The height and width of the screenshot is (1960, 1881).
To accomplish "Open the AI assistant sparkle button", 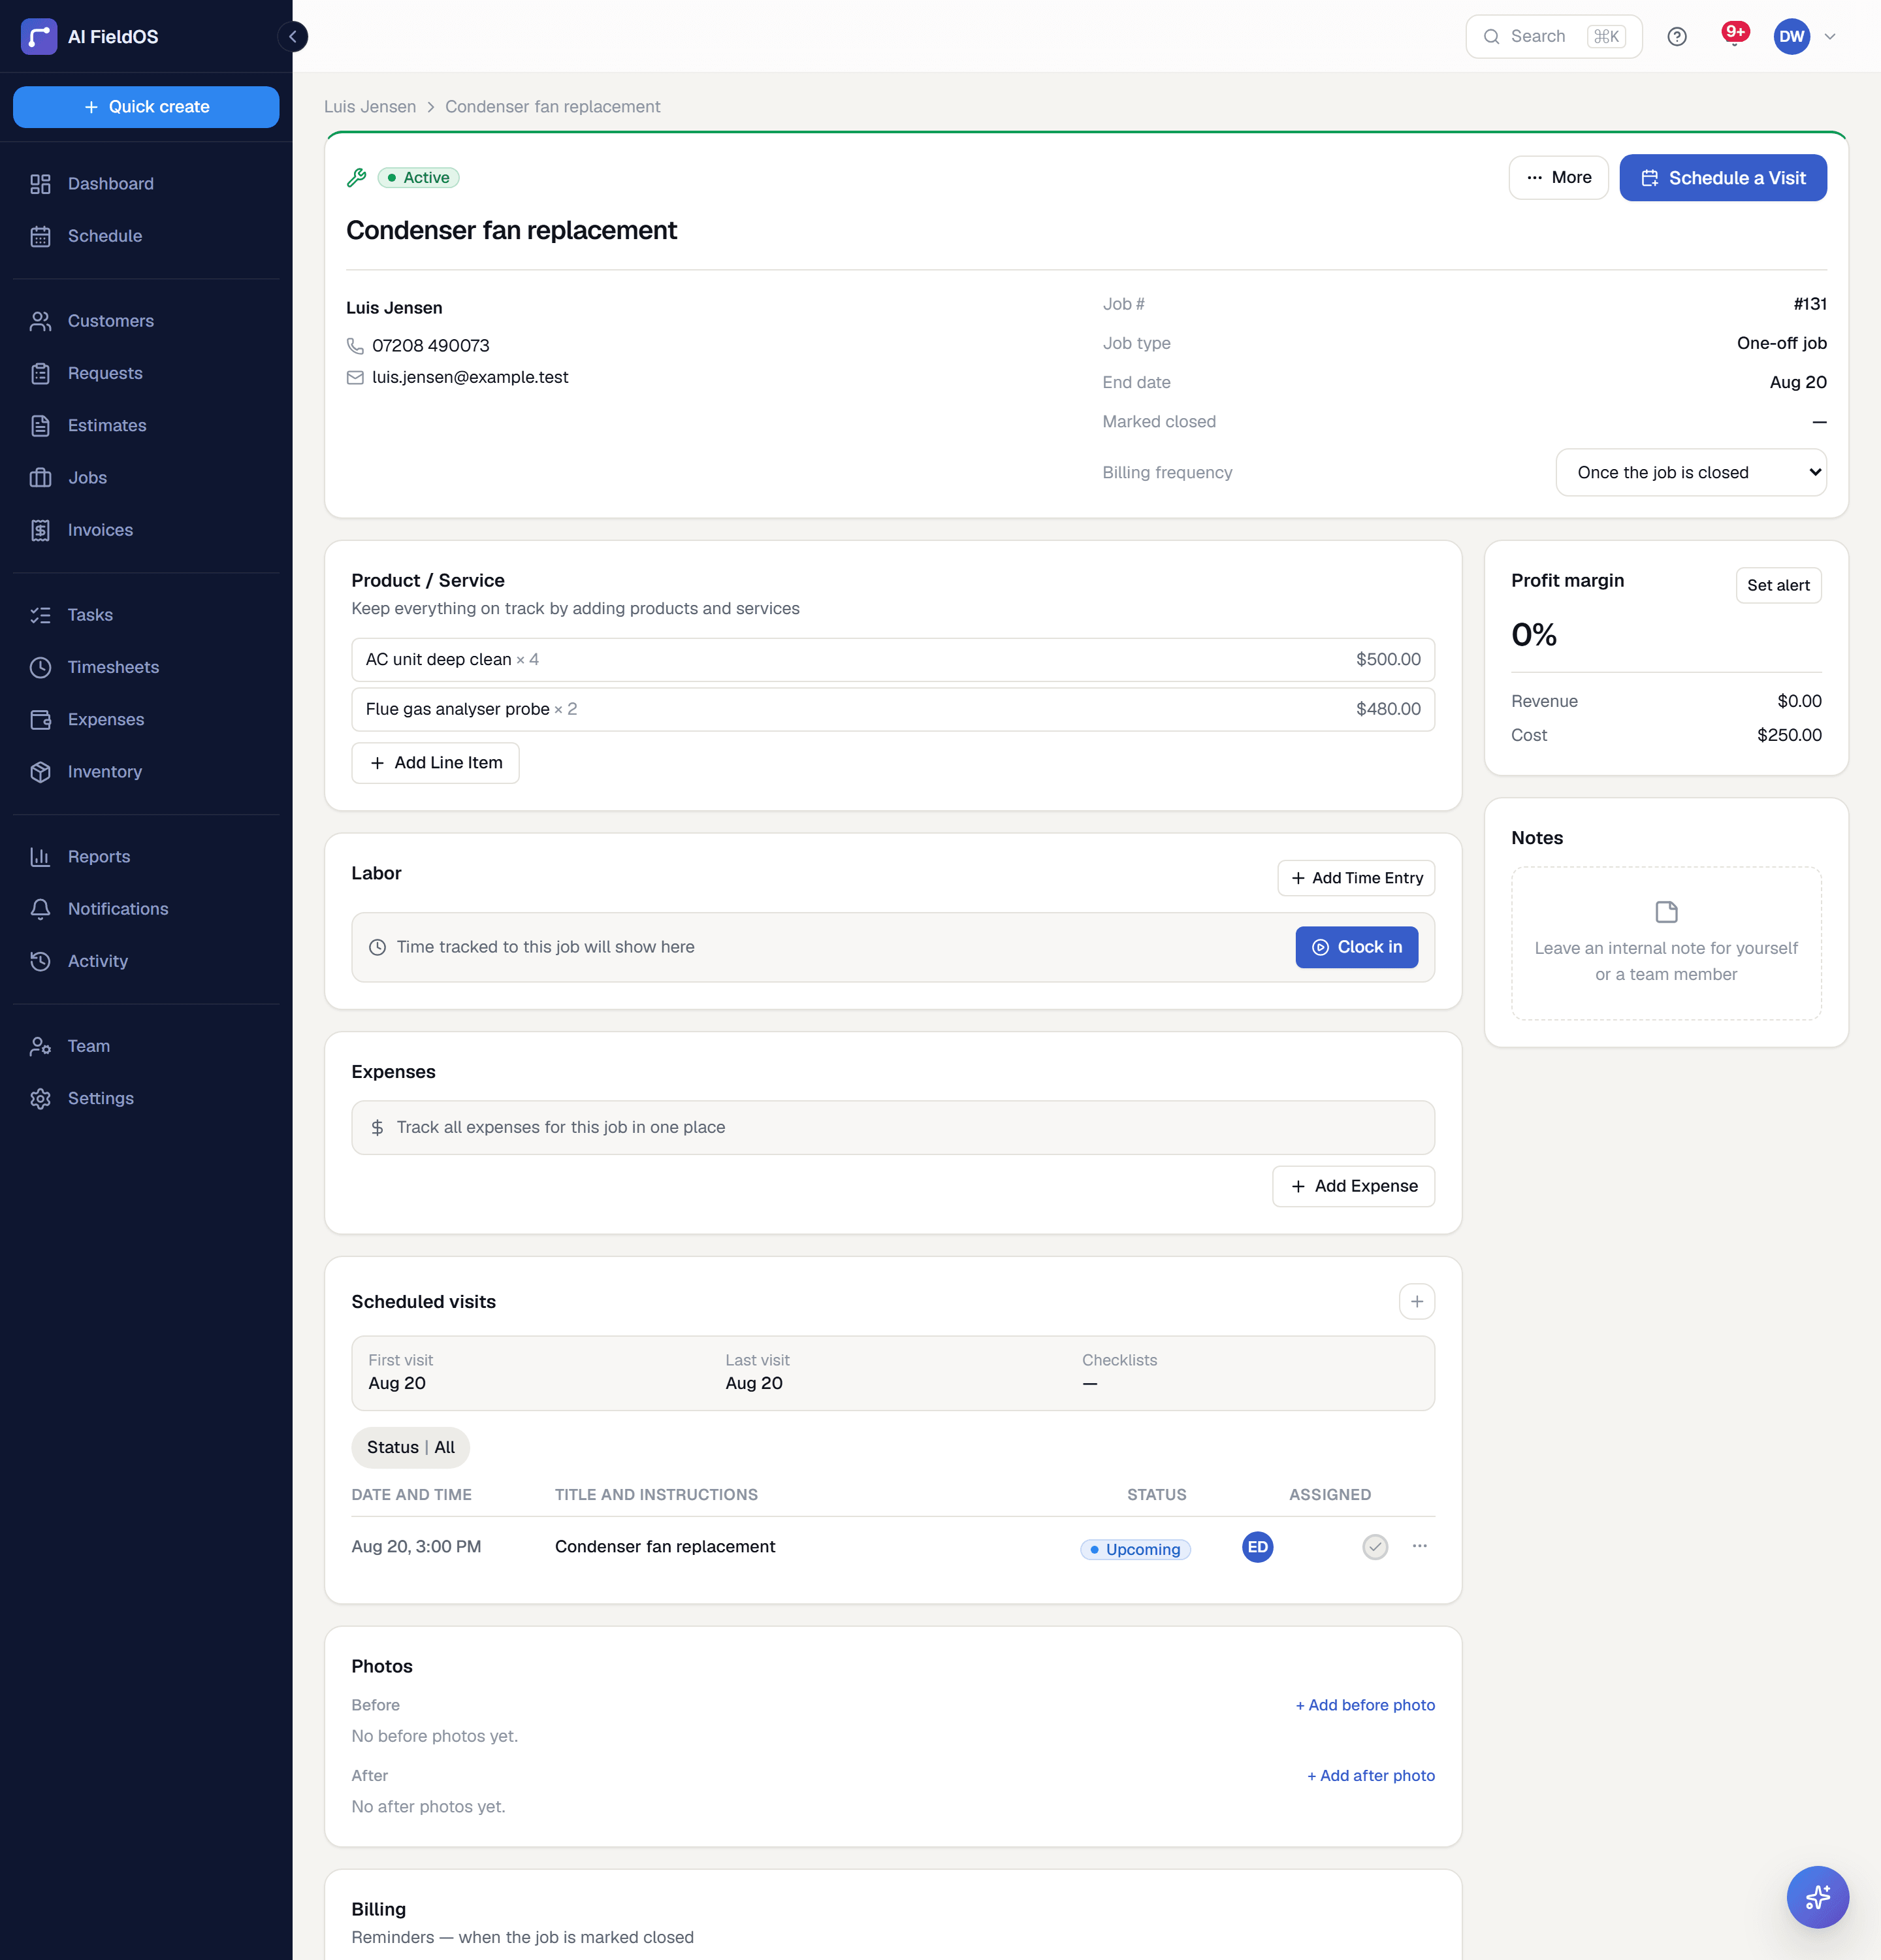I will (1817, 1896).
